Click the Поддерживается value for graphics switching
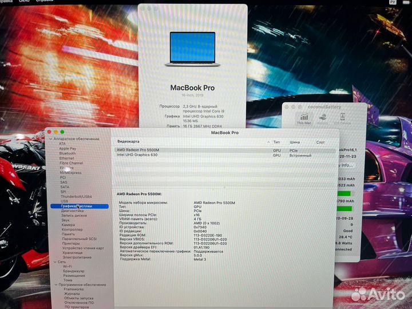This screenshot has width=412, height=309. tap(208, 251)
